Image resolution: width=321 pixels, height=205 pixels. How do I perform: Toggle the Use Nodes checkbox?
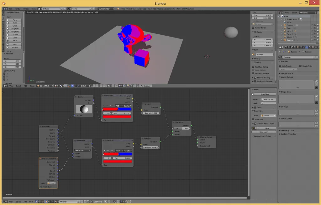point(92,202)
